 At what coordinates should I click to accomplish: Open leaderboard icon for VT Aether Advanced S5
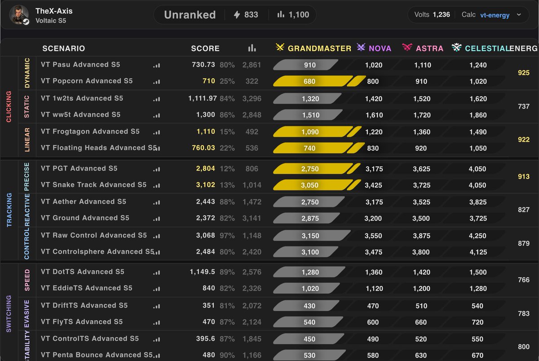(x=156, y=203)
